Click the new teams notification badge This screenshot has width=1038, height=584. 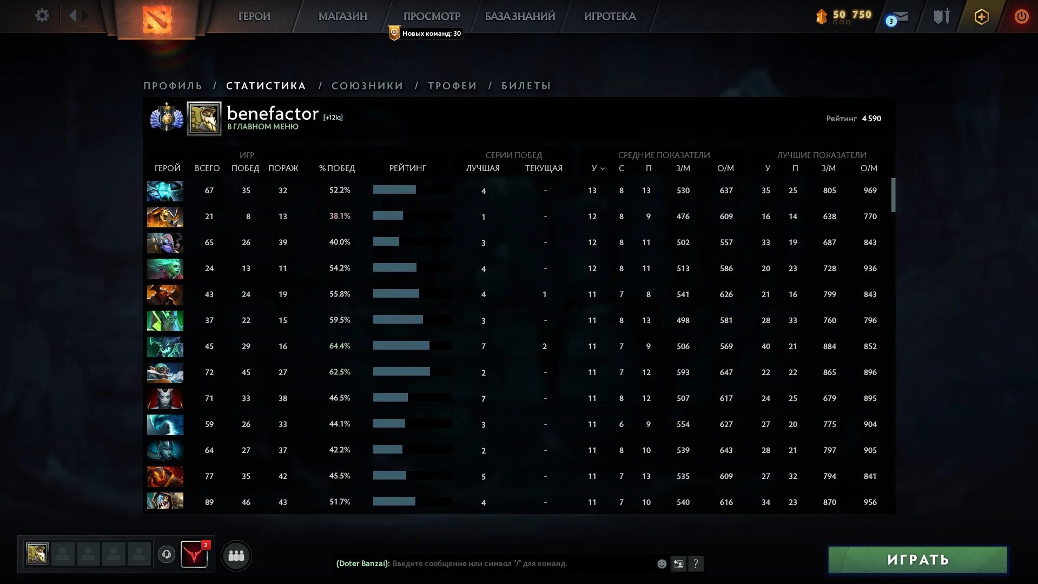425,33
